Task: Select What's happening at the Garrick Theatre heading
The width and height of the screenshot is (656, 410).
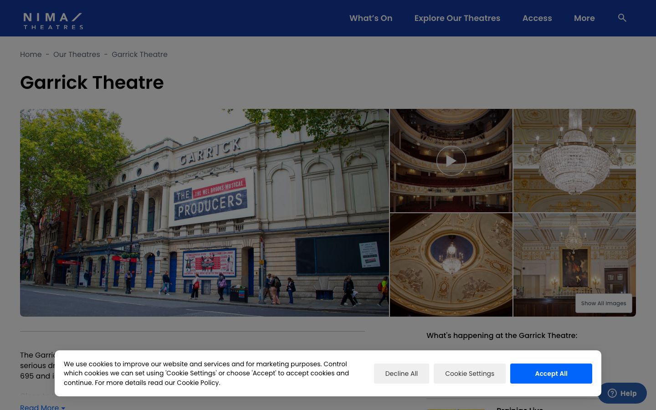Action: [x=502, y=335]
